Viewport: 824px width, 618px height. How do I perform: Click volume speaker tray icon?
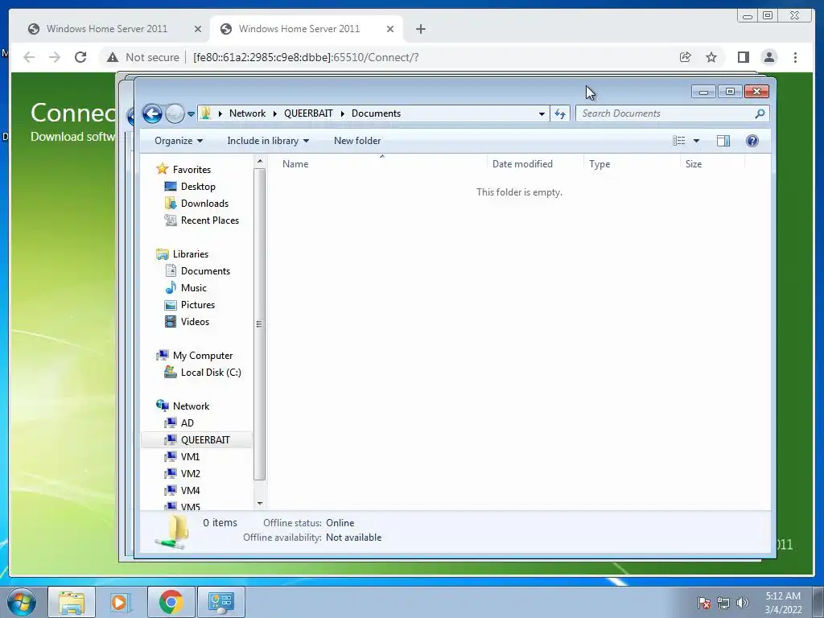pyautogui.click(x=742, y=603)
